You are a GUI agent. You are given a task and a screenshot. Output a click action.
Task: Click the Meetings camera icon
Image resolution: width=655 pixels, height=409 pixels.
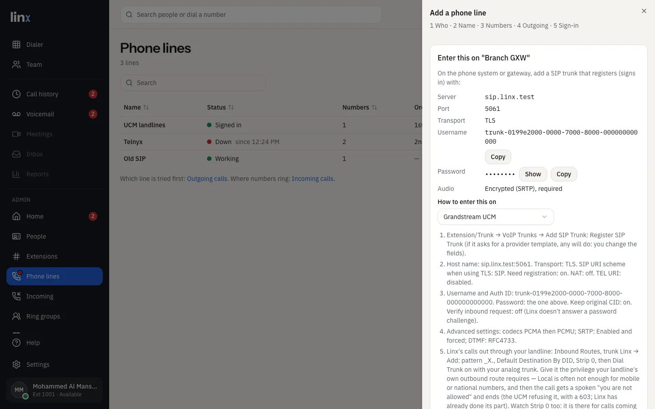(x=16, y=134)
